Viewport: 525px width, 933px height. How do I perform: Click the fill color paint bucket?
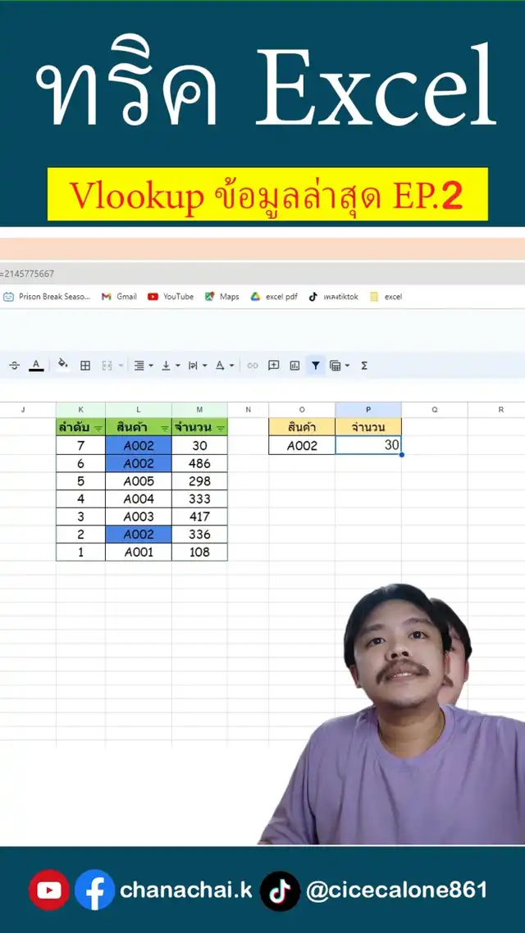coord(62,366)
